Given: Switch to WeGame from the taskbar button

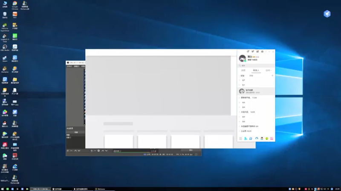Looking at the screenshot, I should pos(104,189).
